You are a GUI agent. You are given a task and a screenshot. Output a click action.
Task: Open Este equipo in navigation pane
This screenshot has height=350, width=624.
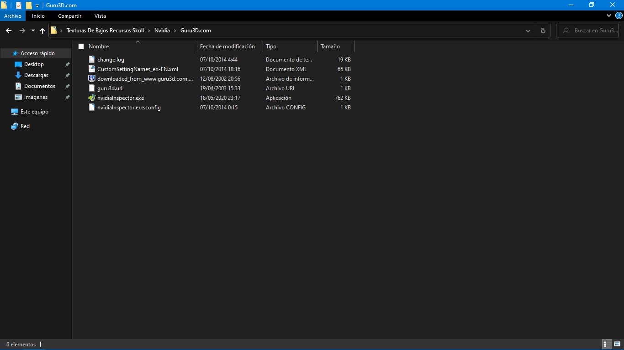pyautogui.click(x=34, y=112)
